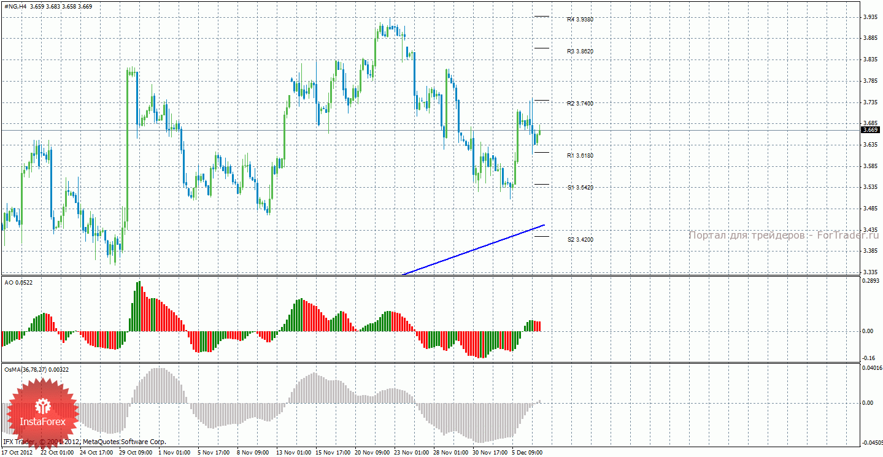
Task: Click the 5 Nov 17:00 time label
Action: click(x=213, y=452)
